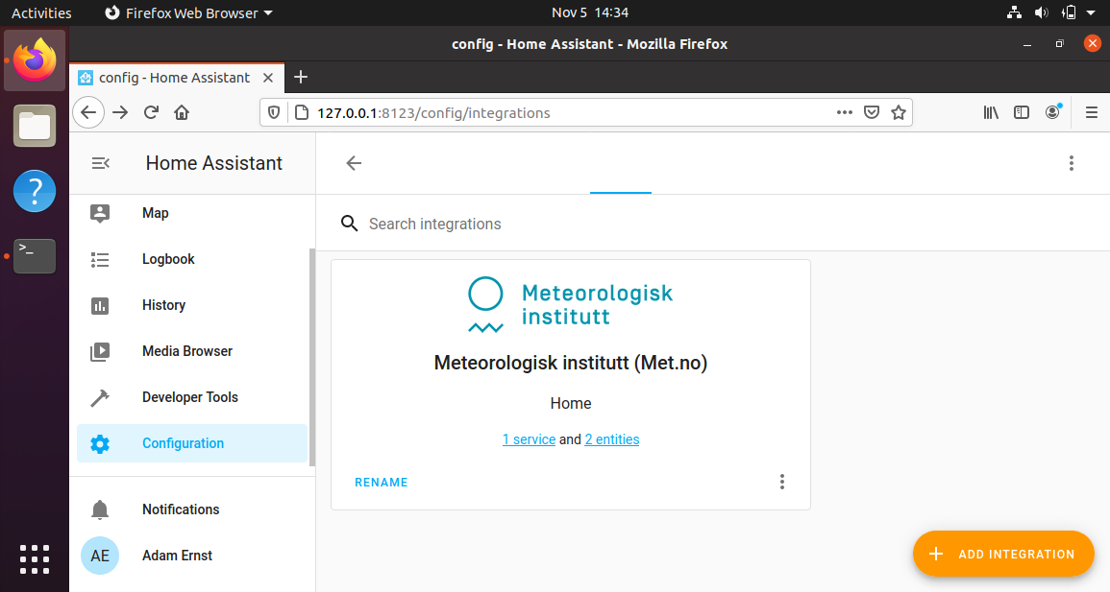Open the History sidebar item
This screenshot has height=592, width=1110.
(192, 305)
